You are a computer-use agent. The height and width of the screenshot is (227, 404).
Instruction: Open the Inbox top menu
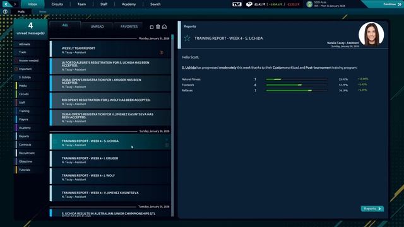[x=32, y=4]
